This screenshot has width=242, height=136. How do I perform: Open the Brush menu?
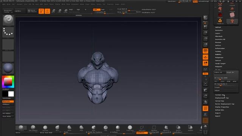[x=8, y=4]
